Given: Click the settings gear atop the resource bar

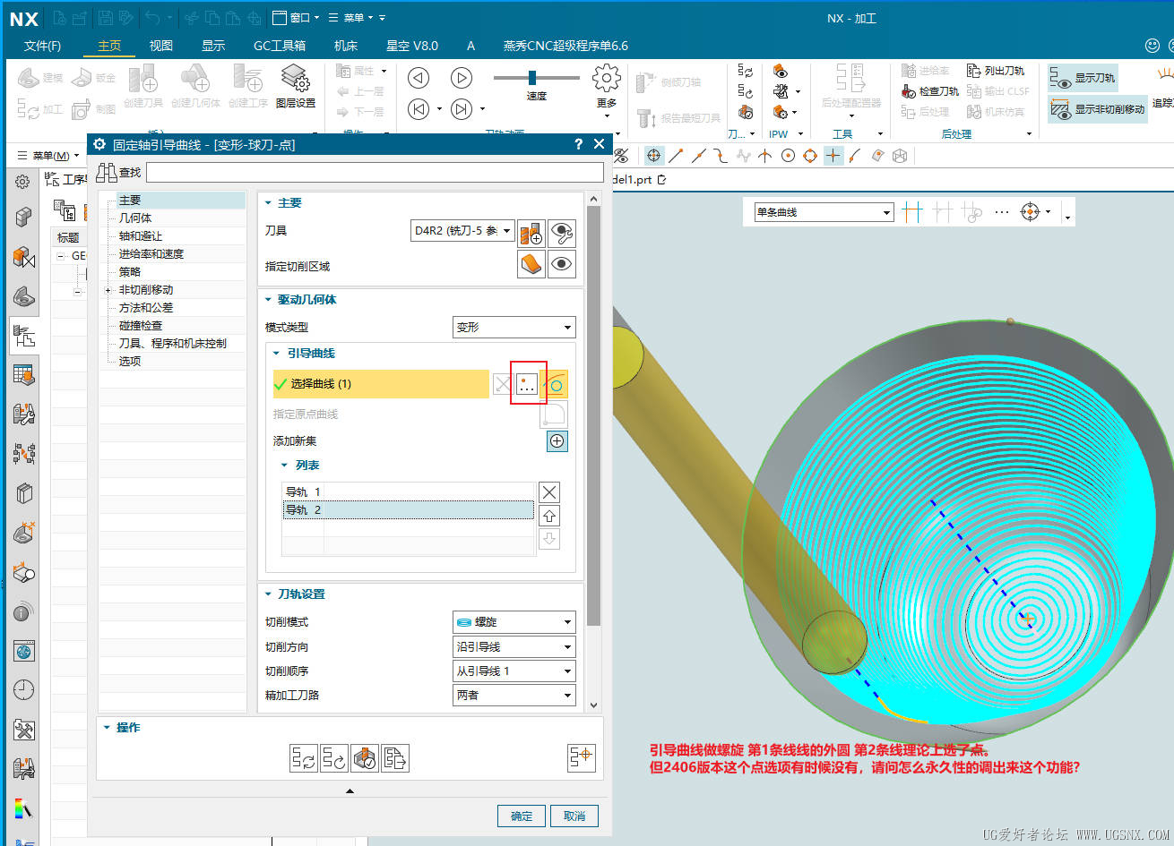Looking at the screenshot, I should point(22,182).
